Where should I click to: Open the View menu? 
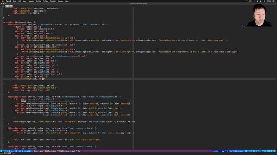tap(25, 1)
